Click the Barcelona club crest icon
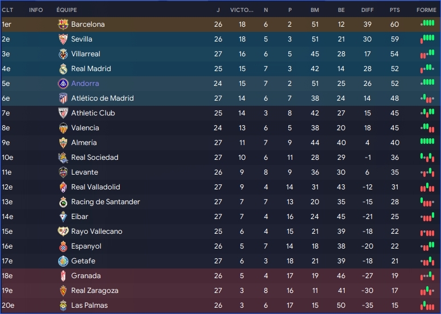 click(x=63, y=24)
